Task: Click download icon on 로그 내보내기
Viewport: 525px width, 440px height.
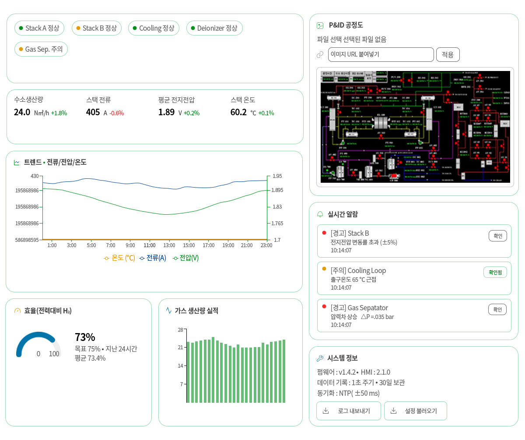Action: 325,411
